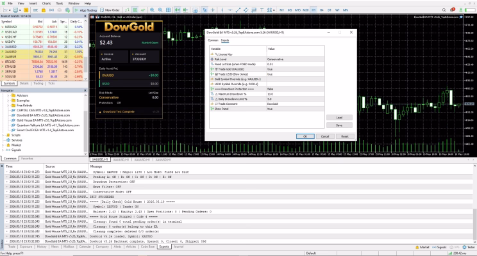Click the tile windows grid icon
Screen dimensions: 477x256
click(168, 10)
